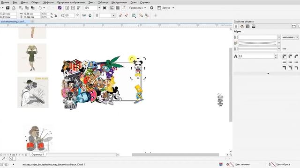Screen dimensions: 300x168
Task: Click the mirror vertically icon
Action: pos(90,15)
